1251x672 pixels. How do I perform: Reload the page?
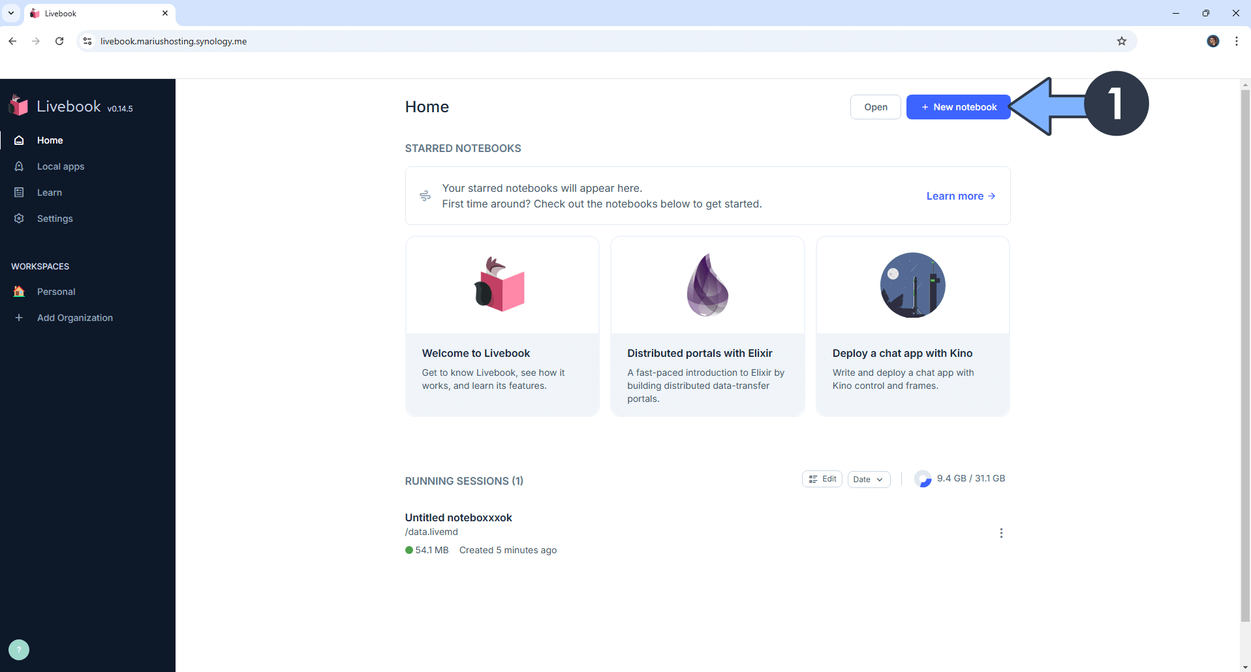click(59, 41)
